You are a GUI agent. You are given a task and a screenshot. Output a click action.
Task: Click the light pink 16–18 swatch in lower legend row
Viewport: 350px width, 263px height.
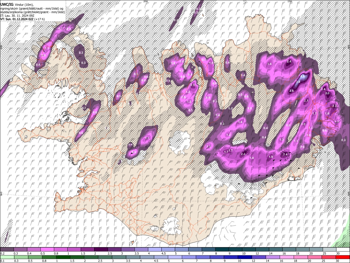(286, 257)
